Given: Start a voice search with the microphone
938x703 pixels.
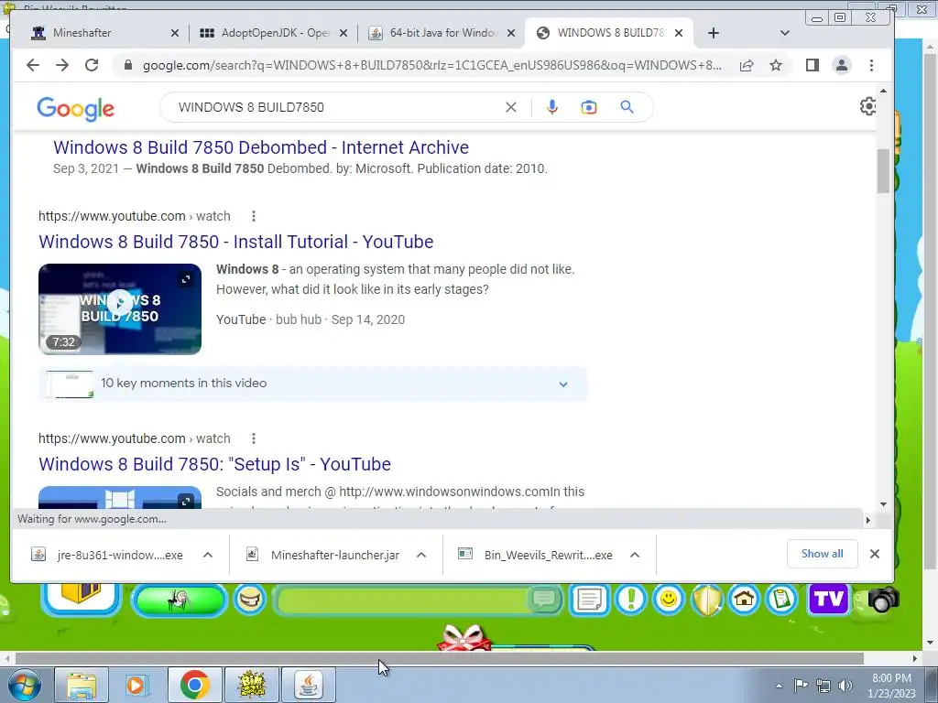Looking at the screenshot, I should tap(552, 107).
